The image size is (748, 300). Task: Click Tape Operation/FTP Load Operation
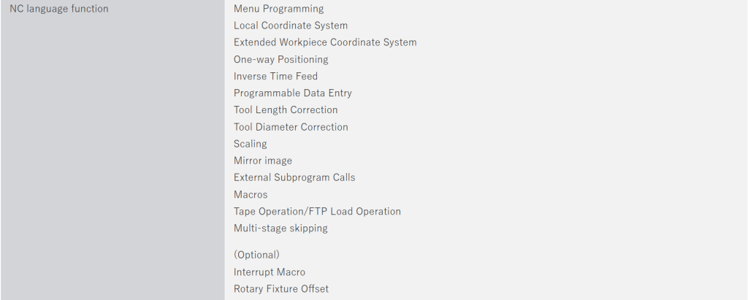click(x=317, y=212)
